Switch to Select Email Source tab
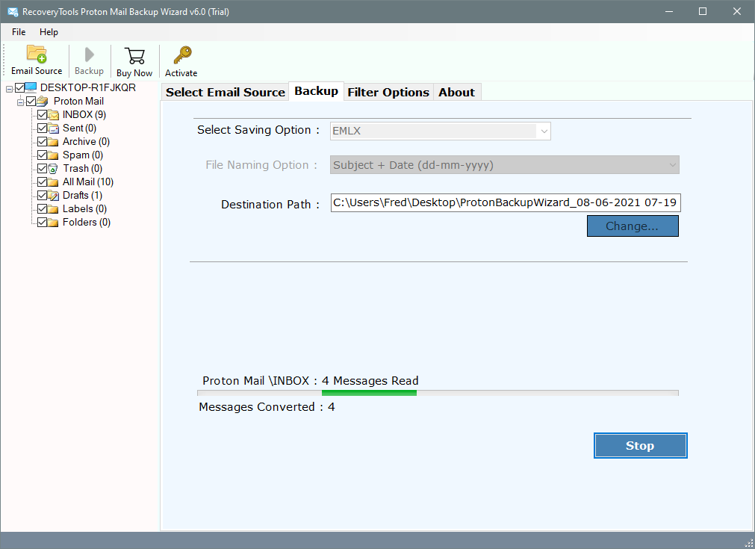Viewport: 755px width, 549px height. [x=226, y=93]
